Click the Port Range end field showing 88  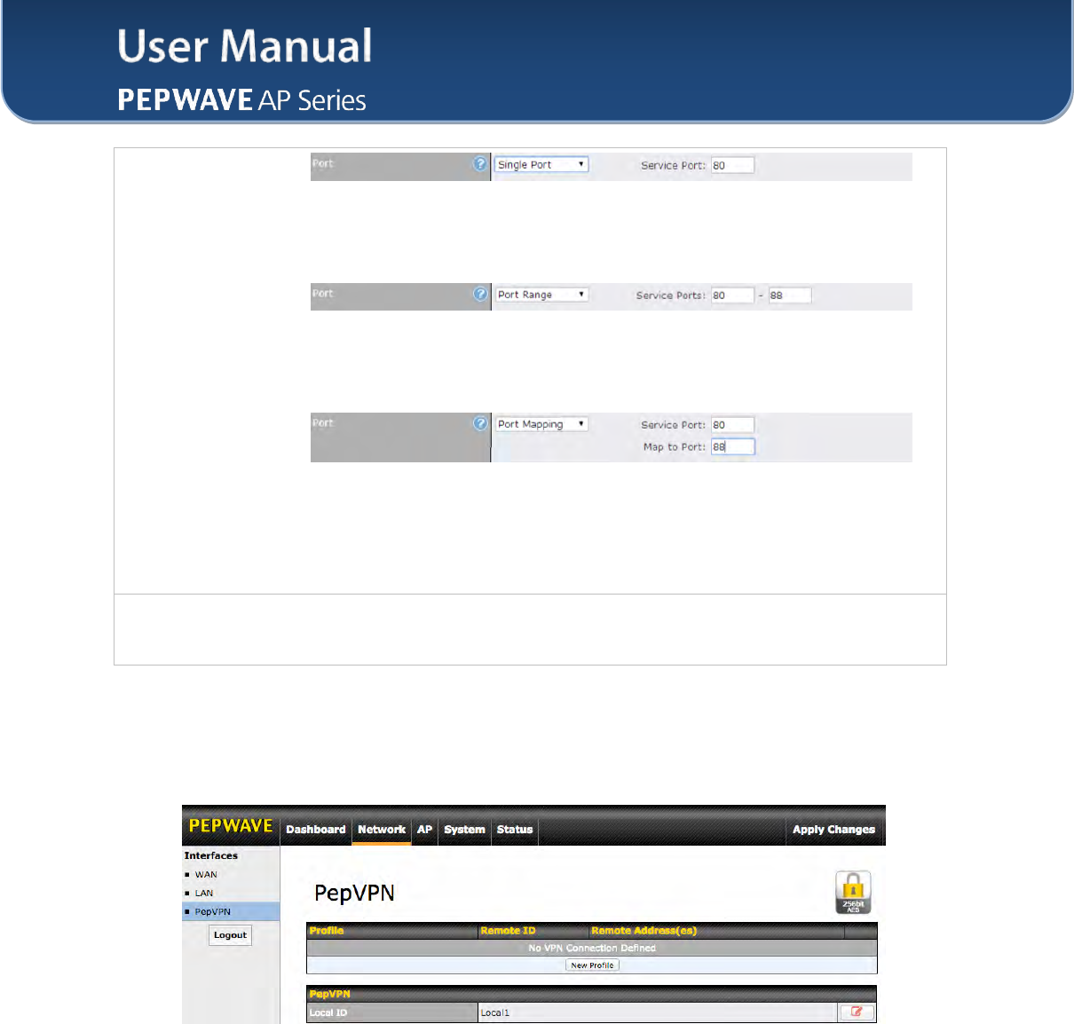coord(789,295)
